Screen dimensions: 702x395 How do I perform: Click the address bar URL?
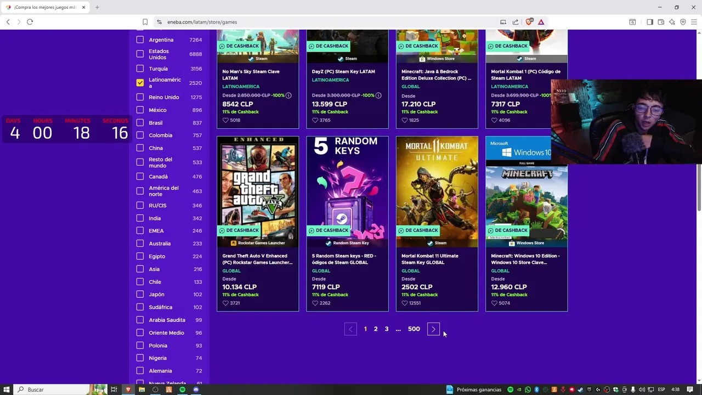(x=202, y=22)
